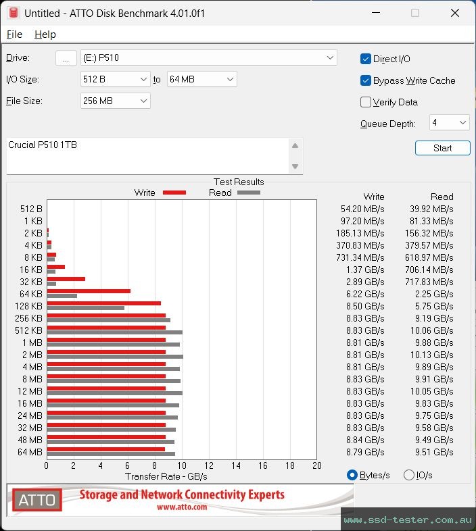Click the 64 MB read value 9.51 GB/s
The width and height of the screenshot is (476, 531).
434,452
